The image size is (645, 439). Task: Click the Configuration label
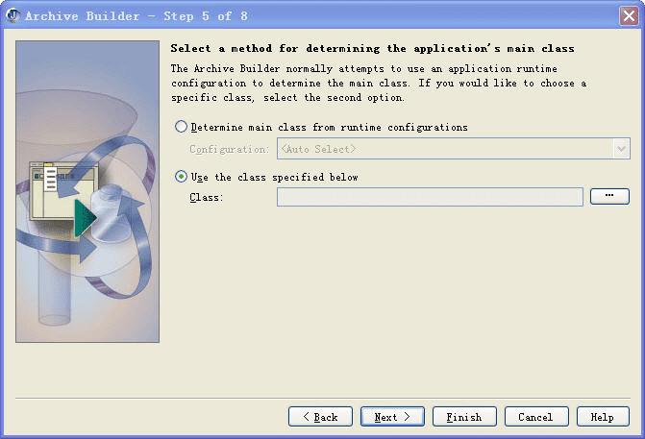pos(230,150)
